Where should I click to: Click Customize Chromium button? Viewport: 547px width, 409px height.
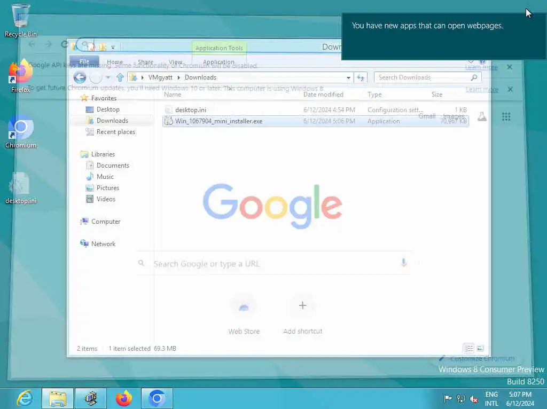coord(476,358)
